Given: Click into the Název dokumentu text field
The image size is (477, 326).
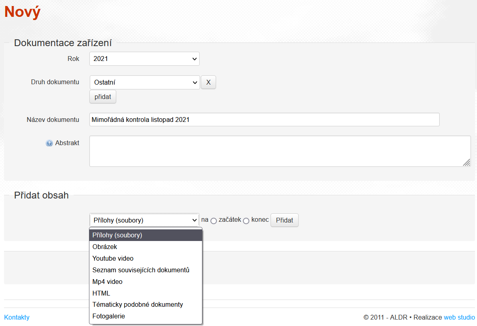Looking at the screenshot, I should point(264,119).
